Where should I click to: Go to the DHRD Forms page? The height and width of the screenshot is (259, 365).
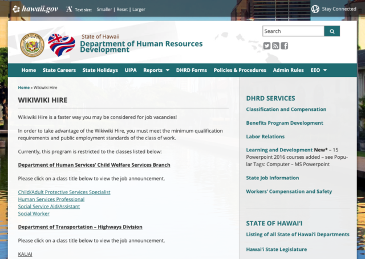(192, 70)
